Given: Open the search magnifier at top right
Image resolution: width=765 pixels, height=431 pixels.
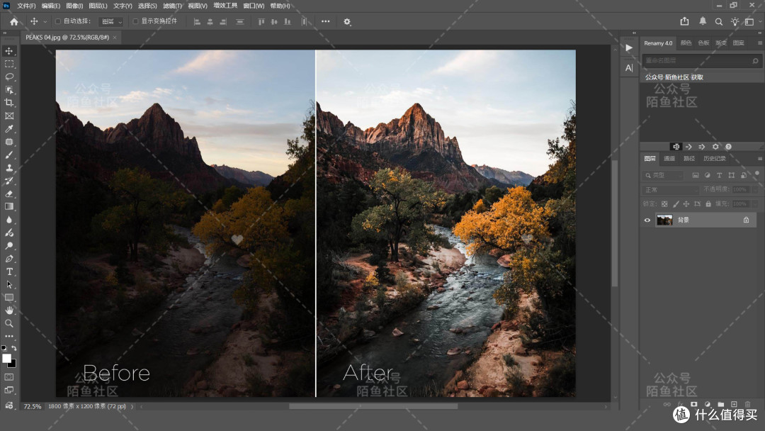Looking at the screenshot, I should (719, 21).
